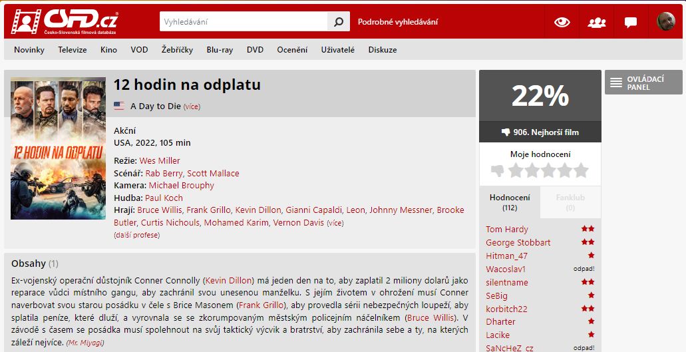Open user silentname
686x352 pixels.
(x=506, y=283)
